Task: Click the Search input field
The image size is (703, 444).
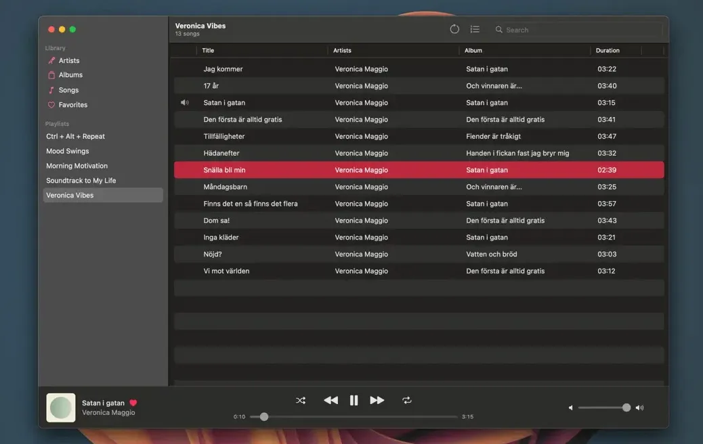Action: (576, 30)
